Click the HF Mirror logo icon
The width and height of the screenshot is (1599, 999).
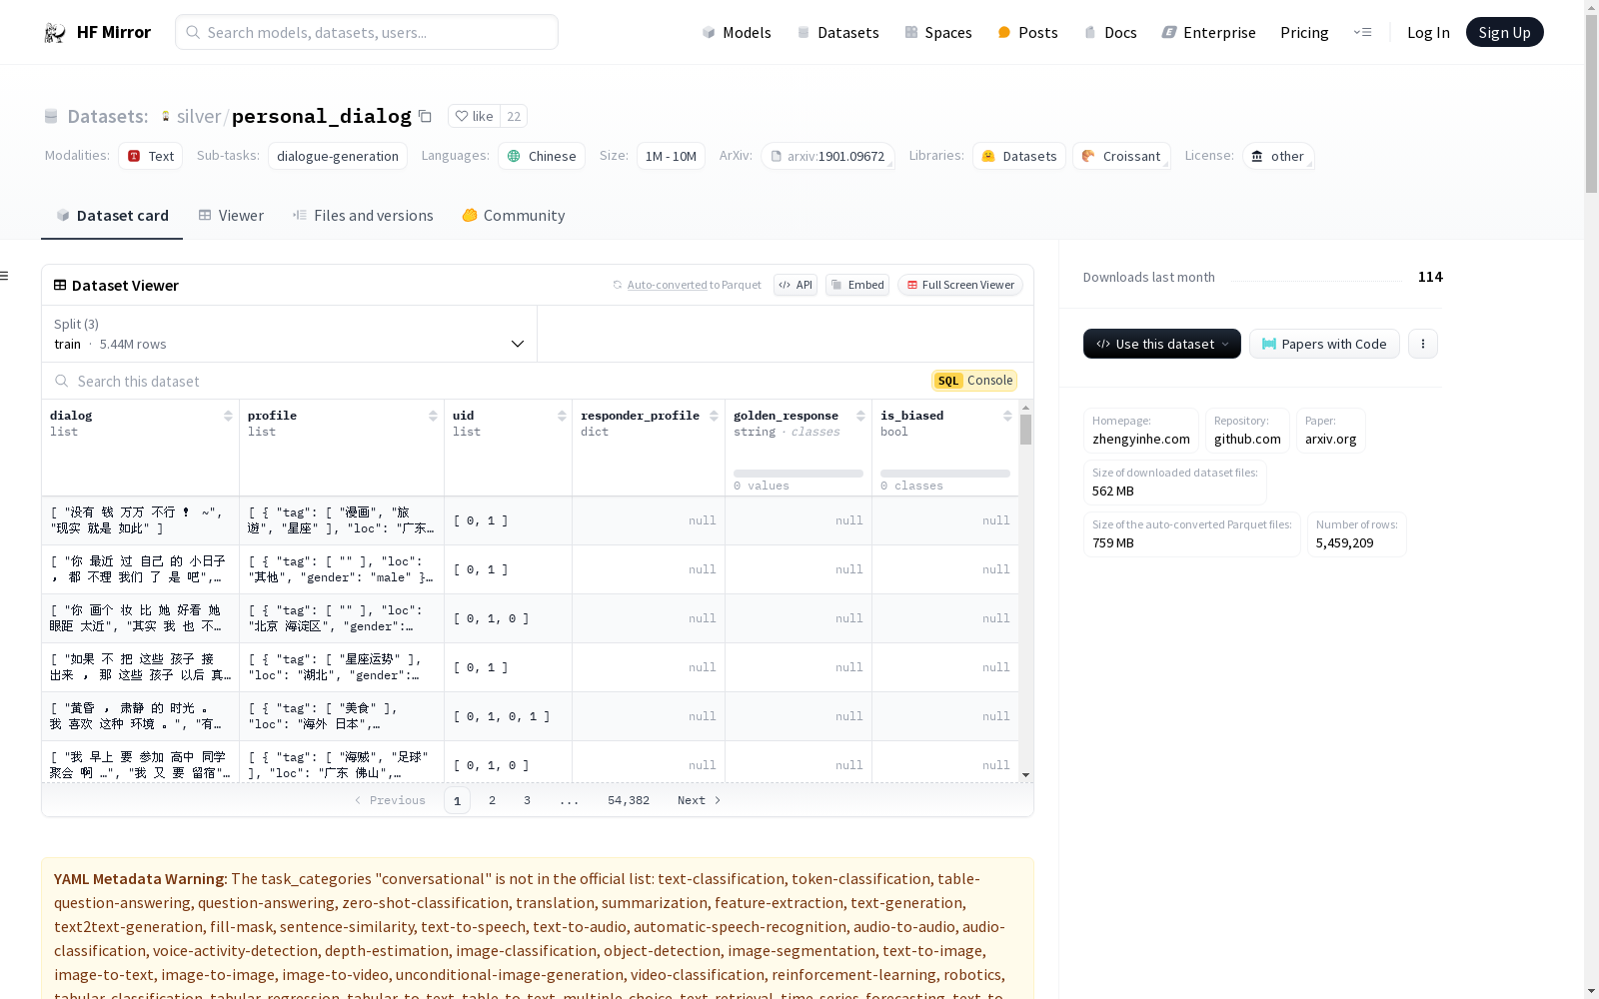pos(55,33)
